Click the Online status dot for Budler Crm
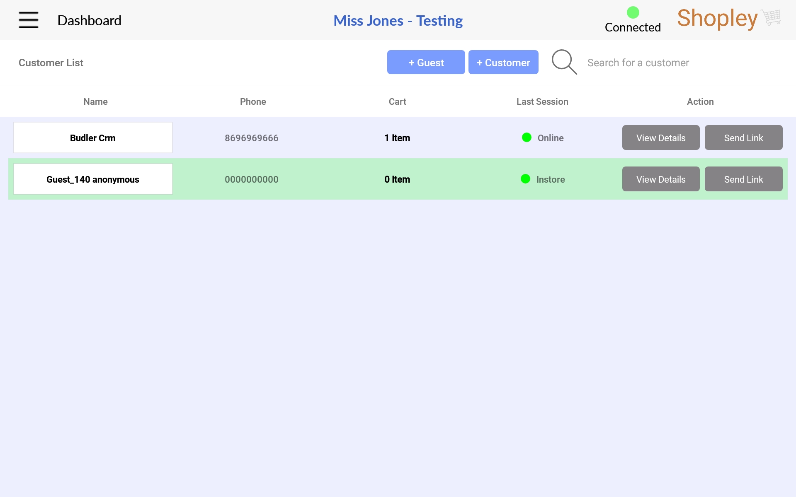The image size is (796, 497). 527,138
